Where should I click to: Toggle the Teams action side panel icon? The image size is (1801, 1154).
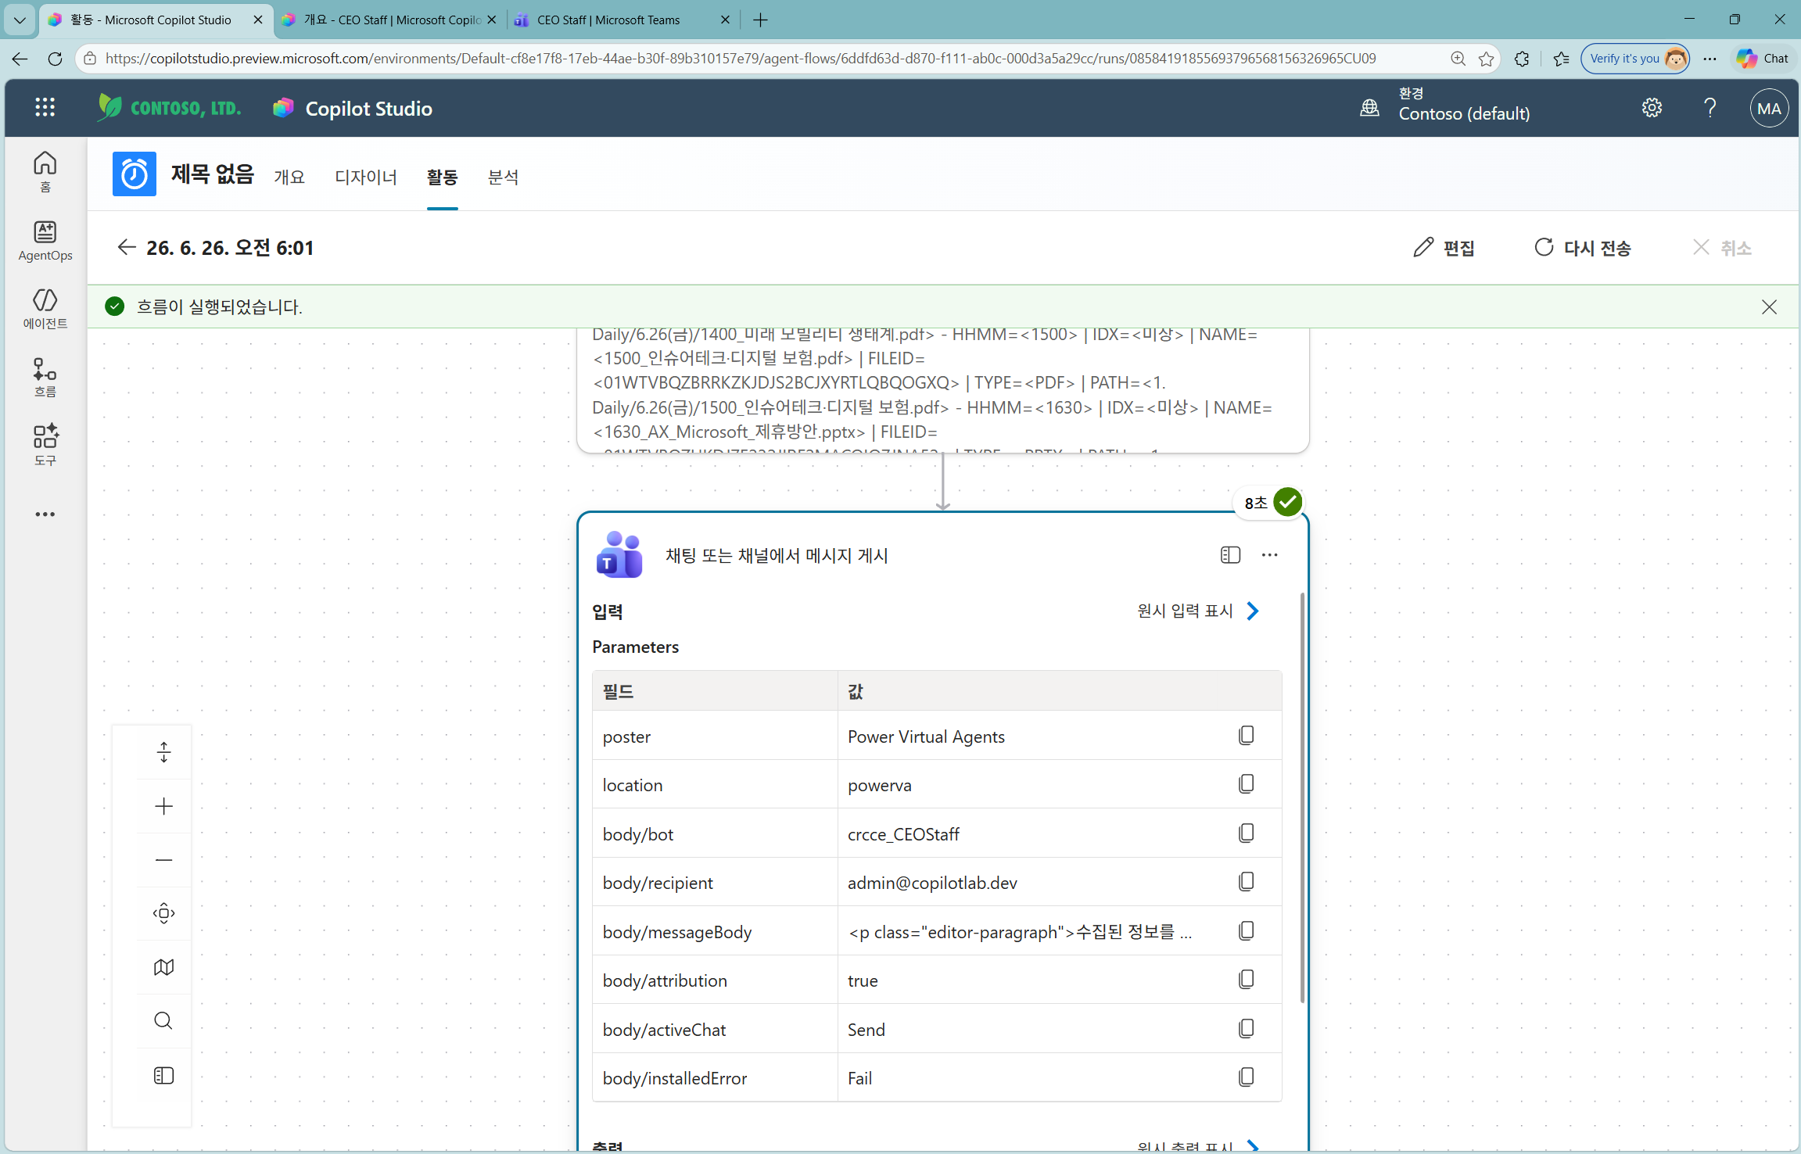[x=1230, y=555]
